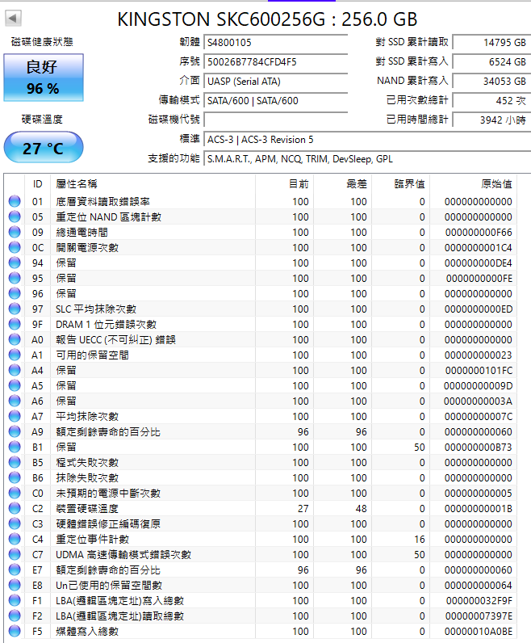Click the status orb for attribute F2
The width and height of the screenshot is (531, 643).
tap(15, 616)
